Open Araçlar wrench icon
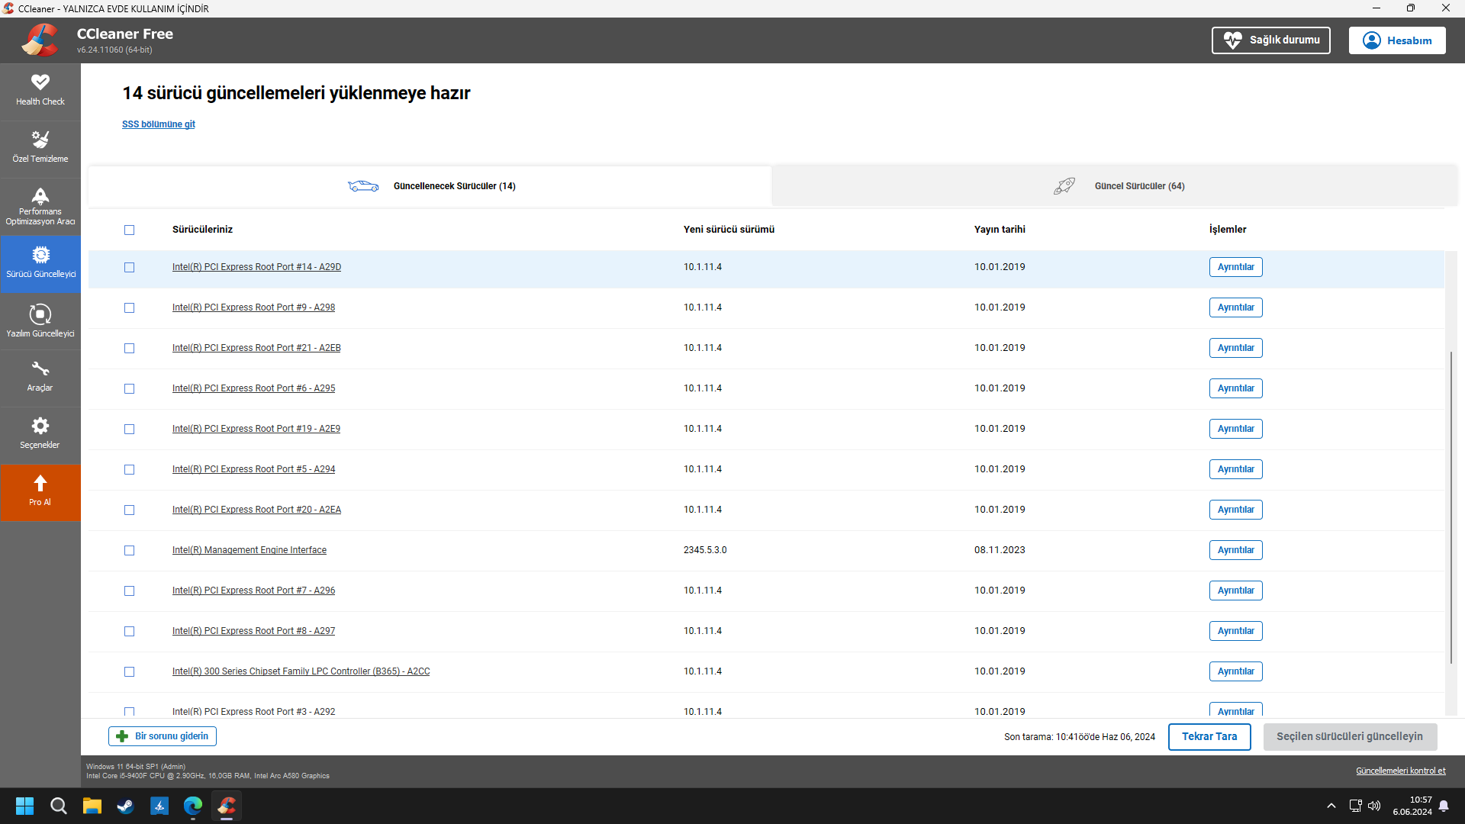The height and width of the screenshot is (824, 1465). 40,369
